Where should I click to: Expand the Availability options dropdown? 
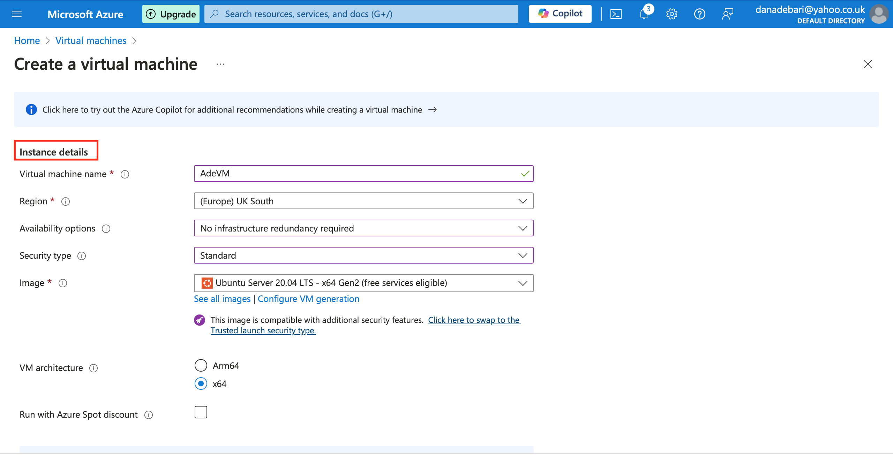click(x=363, y=228)
